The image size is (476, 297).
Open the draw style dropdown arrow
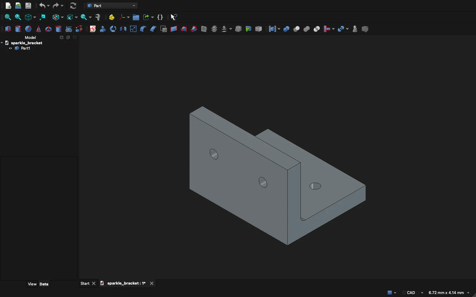point(62,17)
